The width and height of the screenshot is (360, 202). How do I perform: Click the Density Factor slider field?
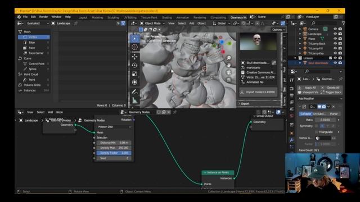(114, 153)
